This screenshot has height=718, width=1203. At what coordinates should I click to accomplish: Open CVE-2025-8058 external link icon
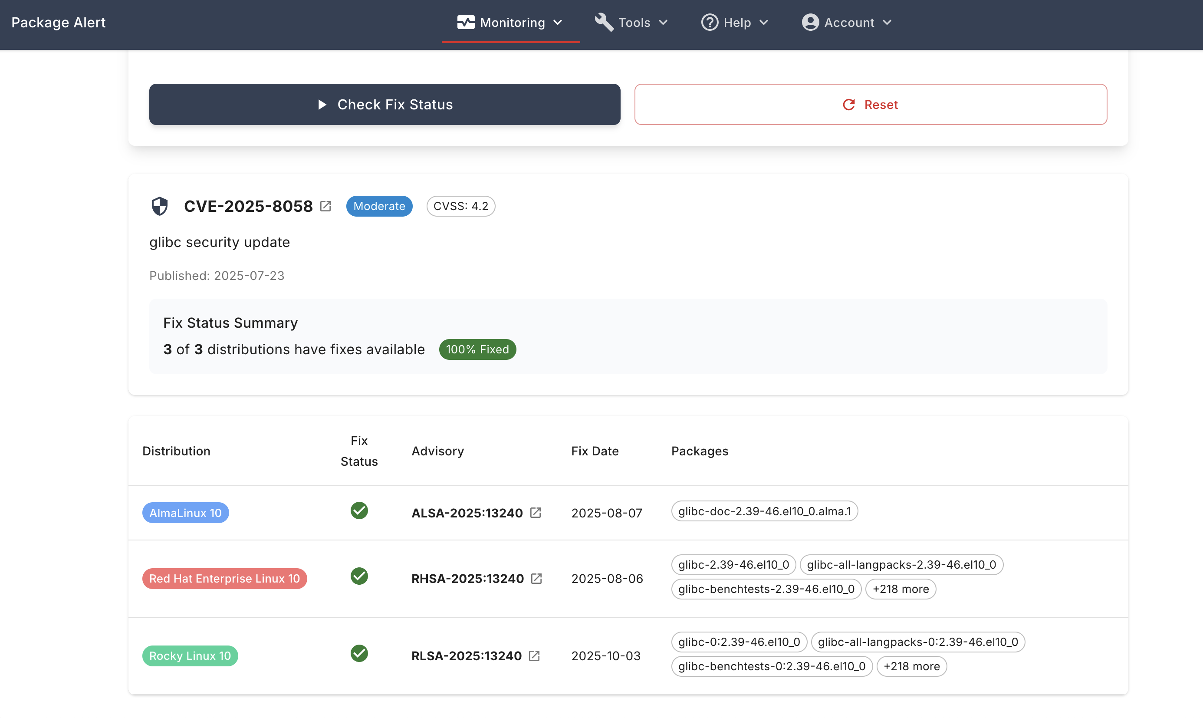(x=325, y=206)
